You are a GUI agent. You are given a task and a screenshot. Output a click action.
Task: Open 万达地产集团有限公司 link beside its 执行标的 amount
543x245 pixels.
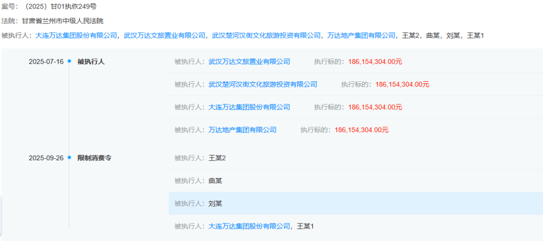[242, 130]
